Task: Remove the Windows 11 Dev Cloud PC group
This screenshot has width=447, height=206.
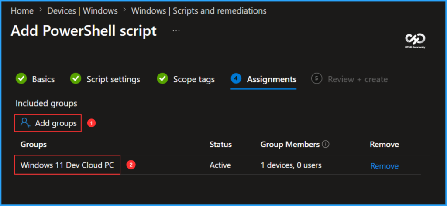Action: (x=384, y=165)
